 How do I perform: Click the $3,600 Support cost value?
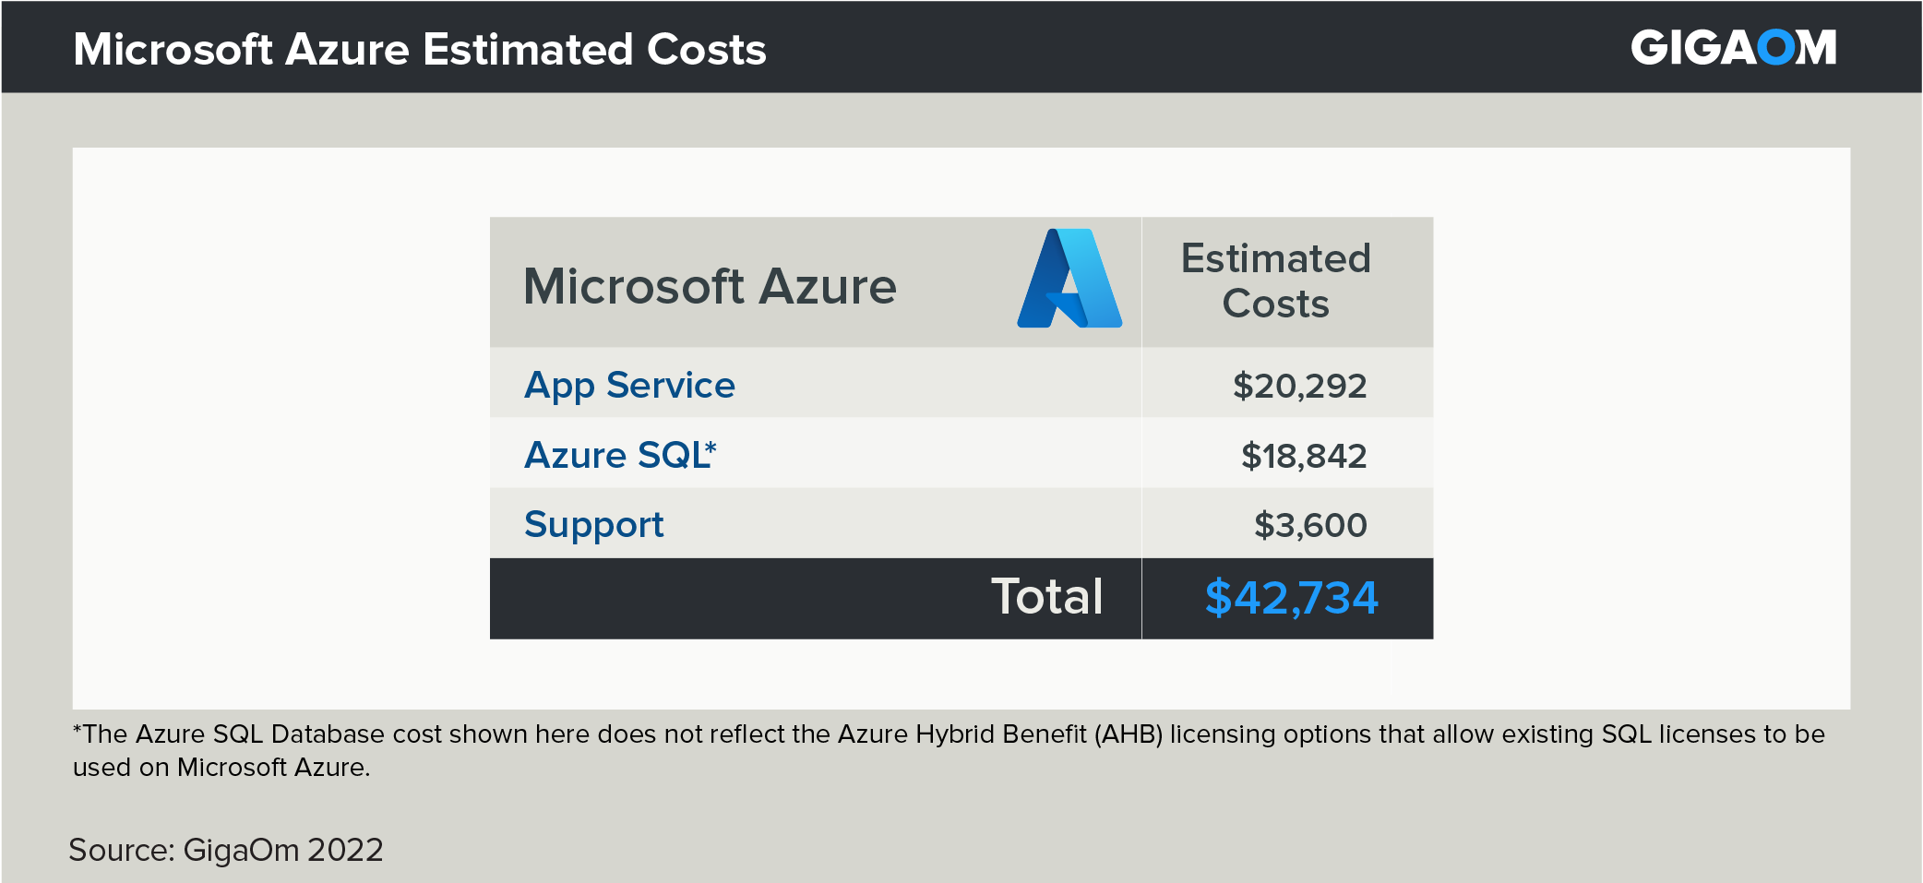point(1310,525)
